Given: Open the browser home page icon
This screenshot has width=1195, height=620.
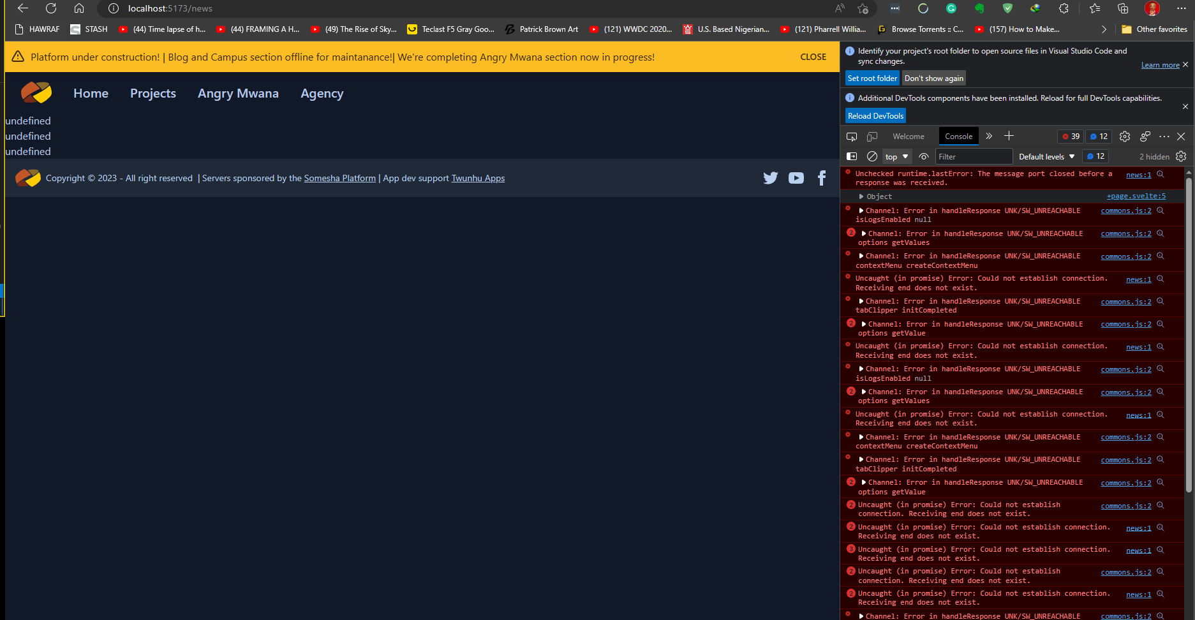Looking at the screenshot, I should coord(79,8).
